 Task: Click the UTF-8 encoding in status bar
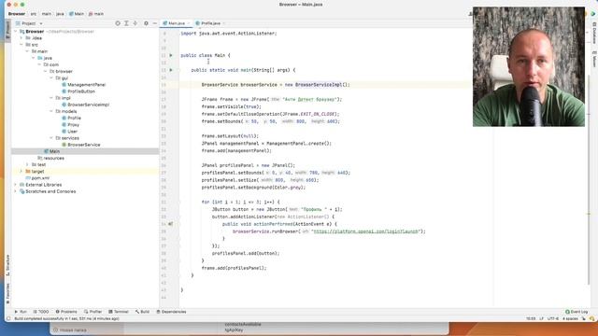553,318
